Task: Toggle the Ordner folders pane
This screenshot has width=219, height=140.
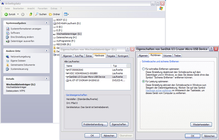Action: (x=54, y=14)
